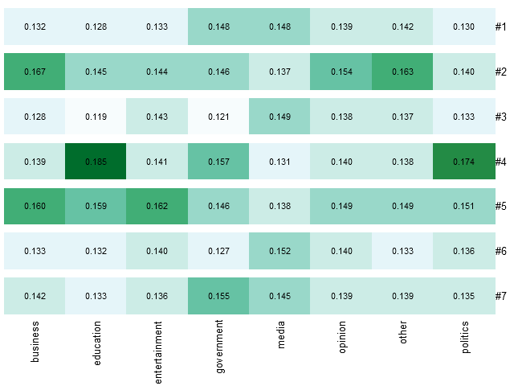Click the 0.121 government cell in row #3

pyautogui.click(x=218, y=117)
